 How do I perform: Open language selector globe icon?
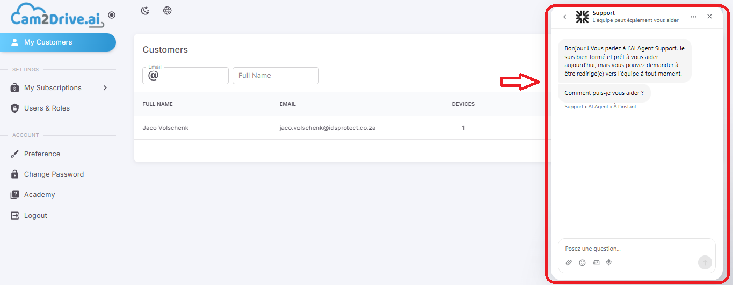point(168,11)
